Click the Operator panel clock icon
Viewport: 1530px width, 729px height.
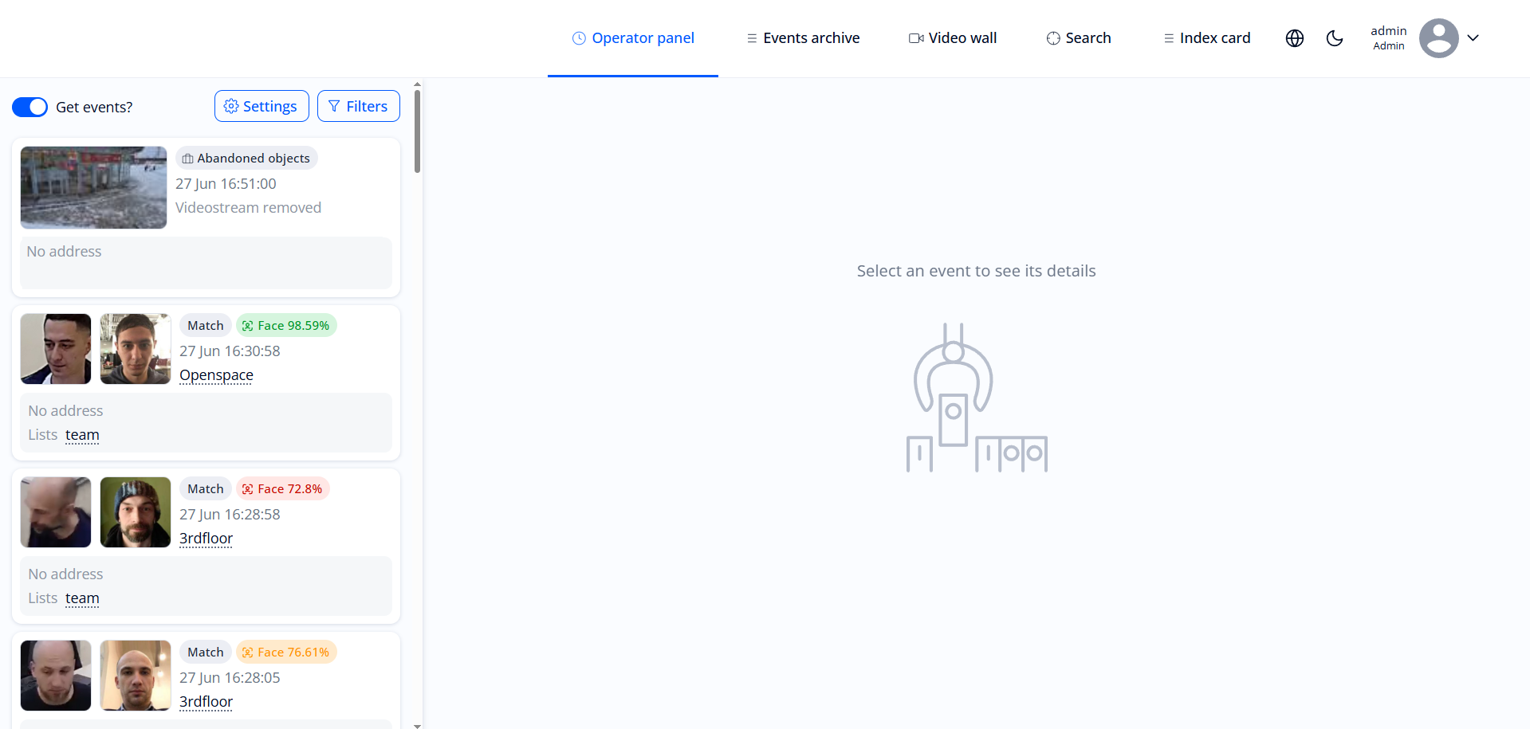tap(579, 38)
